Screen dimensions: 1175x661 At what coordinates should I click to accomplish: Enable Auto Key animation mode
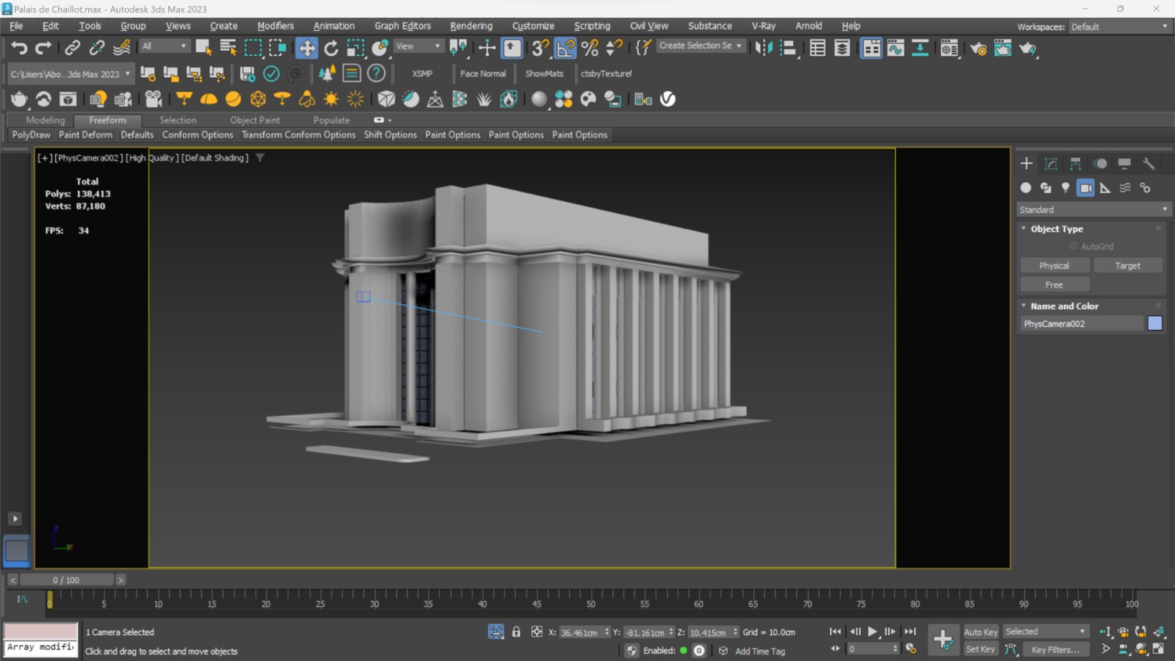point(980,632)
